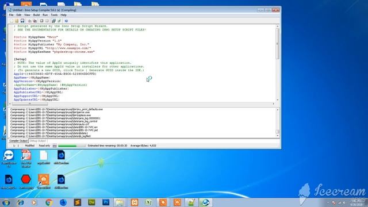The height and width of the screenshot is (207, 368).
Task: Click output row ending my_print_defaults.exe
Action: [56, 109]
